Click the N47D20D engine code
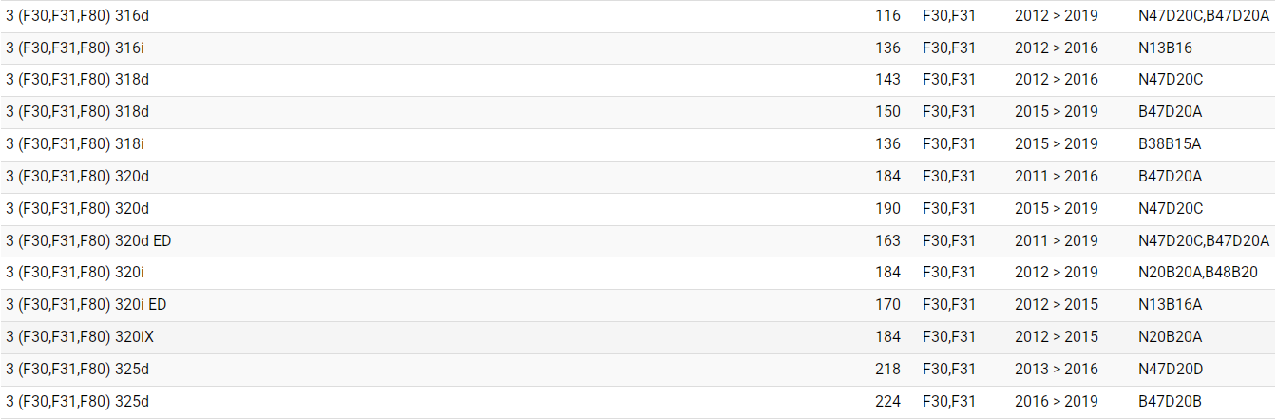 (1171, 369)
